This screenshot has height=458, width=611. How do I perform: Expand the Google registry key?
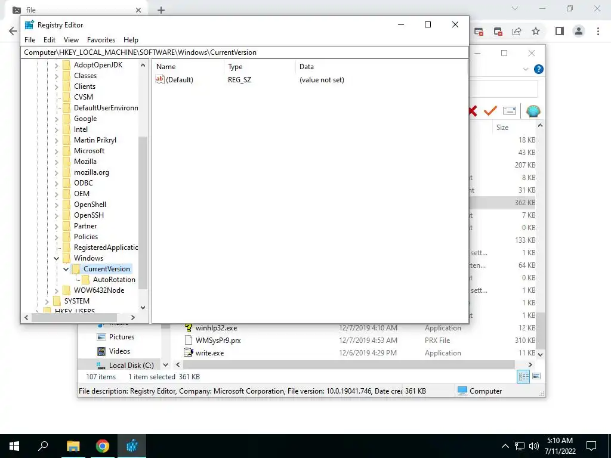coord(57,119)
